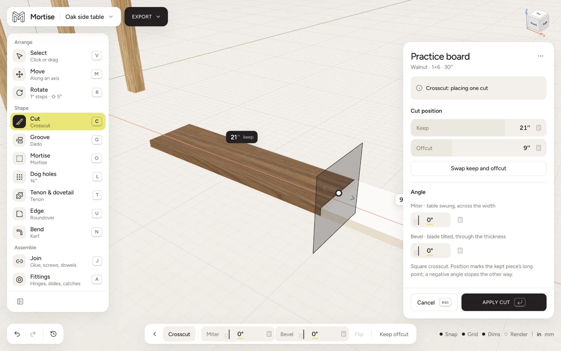
Task: Pick the Bend kerf tool icon
Action: pos(20,232)
